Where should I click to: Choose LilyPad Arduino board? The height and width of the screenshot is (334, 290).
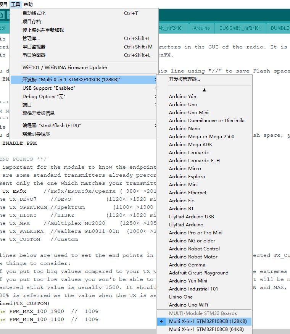(x=205, y=225)
